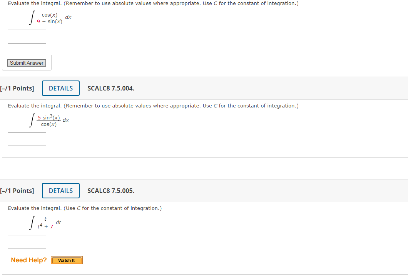Select the SCALC8 7.5.004. problem label
Image resolution: width=408 pixels, height=275 pixels.
[x=111, y=88]
